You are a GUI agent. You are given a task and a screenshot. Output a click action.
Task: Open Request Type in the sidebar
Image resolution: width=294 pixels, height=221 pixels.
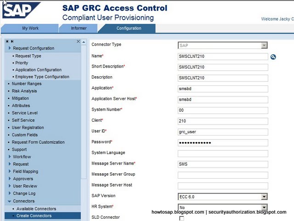coord(28,56)
